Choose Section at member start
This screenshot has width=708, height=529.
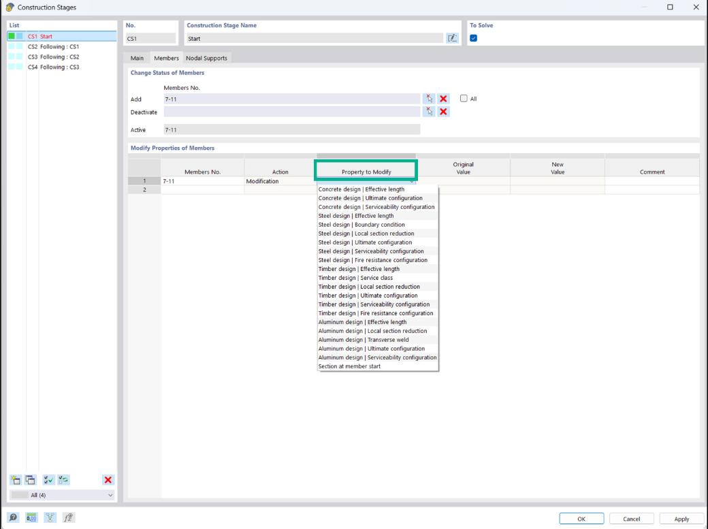[377, 366]
